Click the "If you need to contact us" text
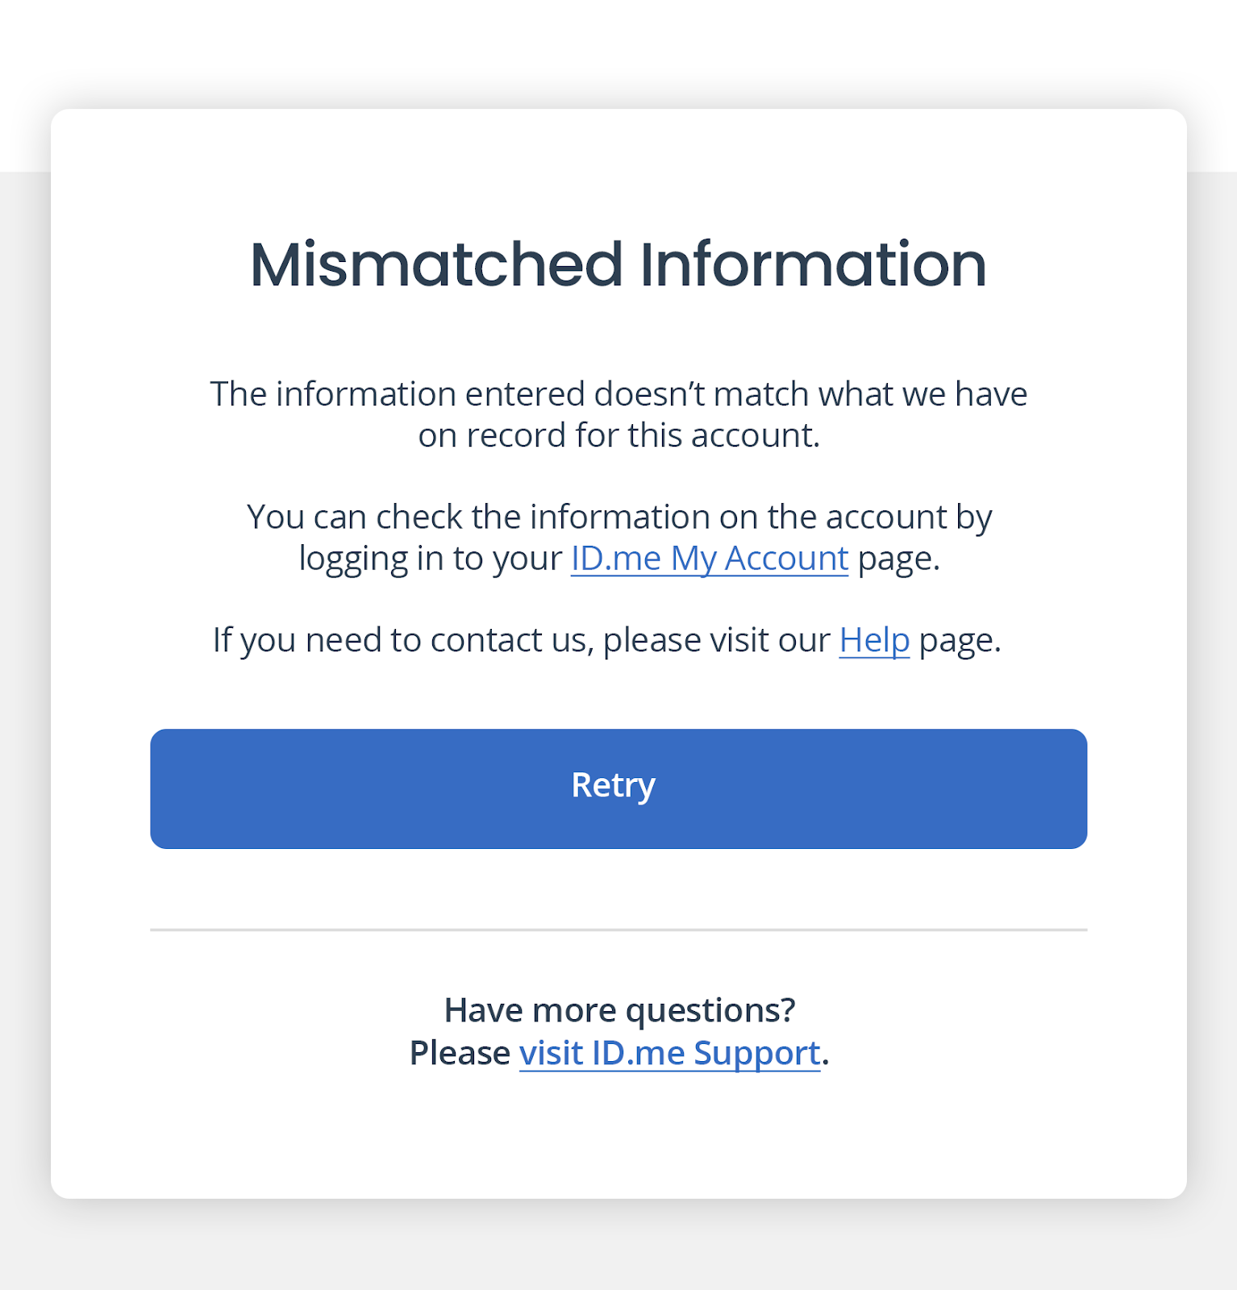1237x1290 pixels. [x=521, y=640]
